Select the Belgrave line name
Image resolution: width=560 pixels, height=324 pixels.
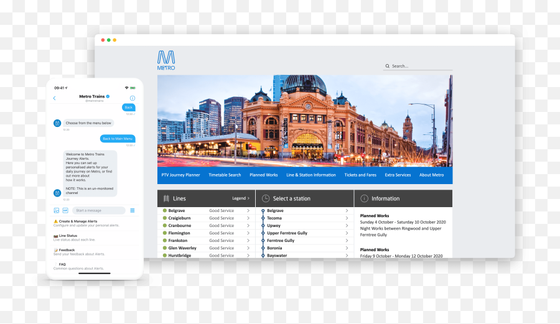(x=177, y=211)
